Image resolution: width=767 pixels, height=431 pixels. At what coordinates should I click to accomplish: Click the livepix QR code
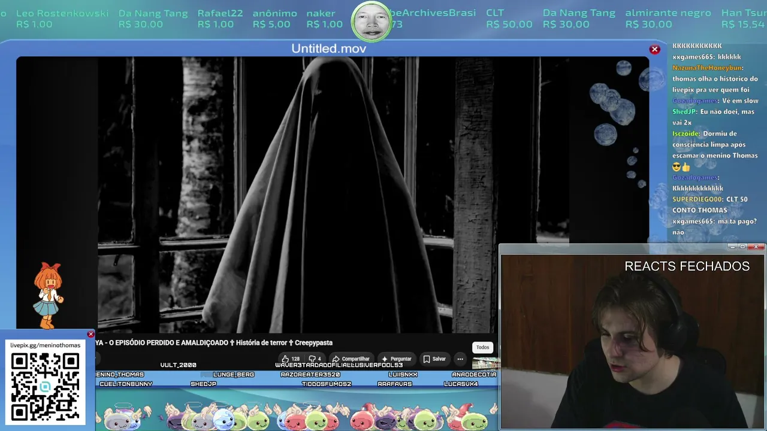point(45,387)
